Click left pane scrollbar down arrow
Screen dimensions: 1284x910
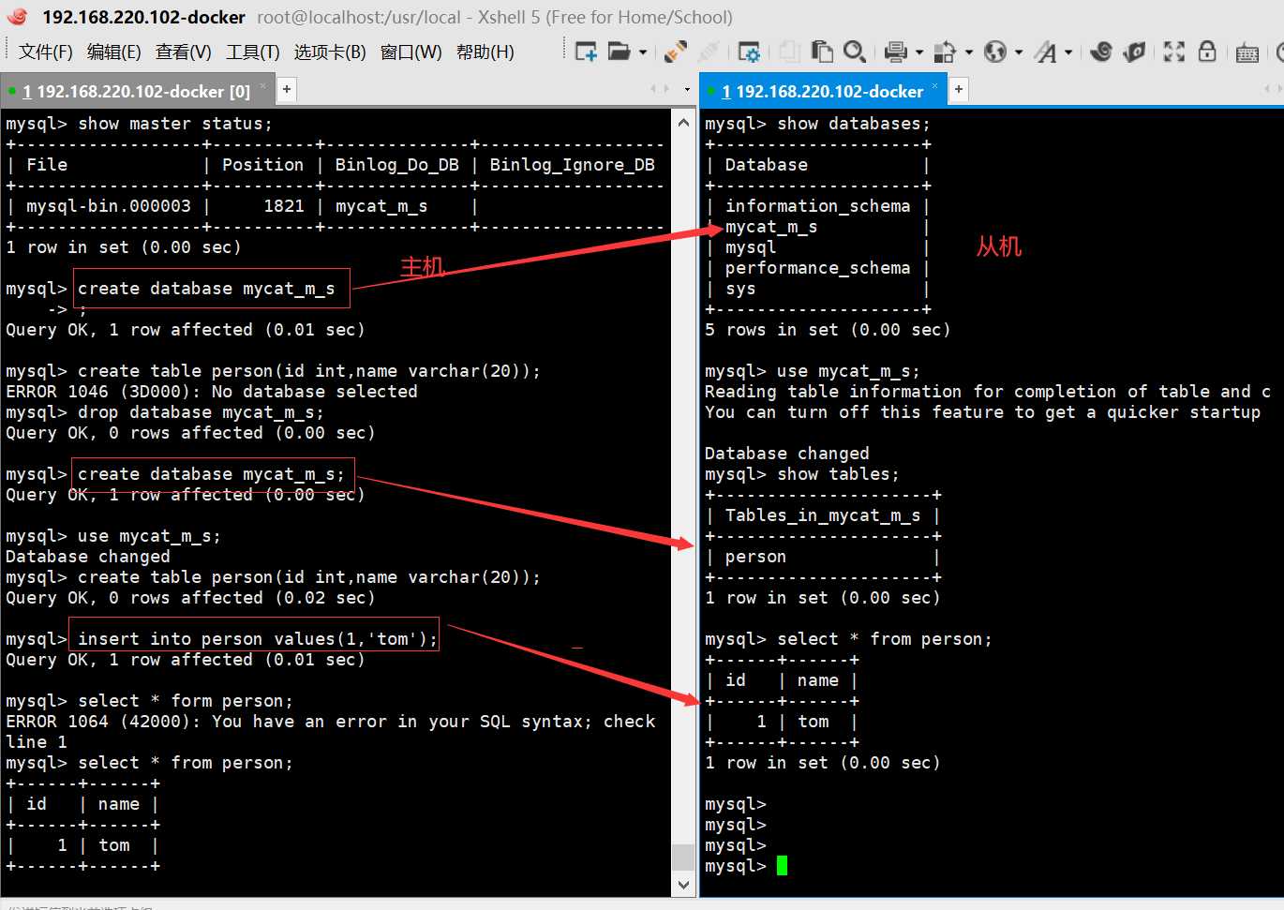683,885
